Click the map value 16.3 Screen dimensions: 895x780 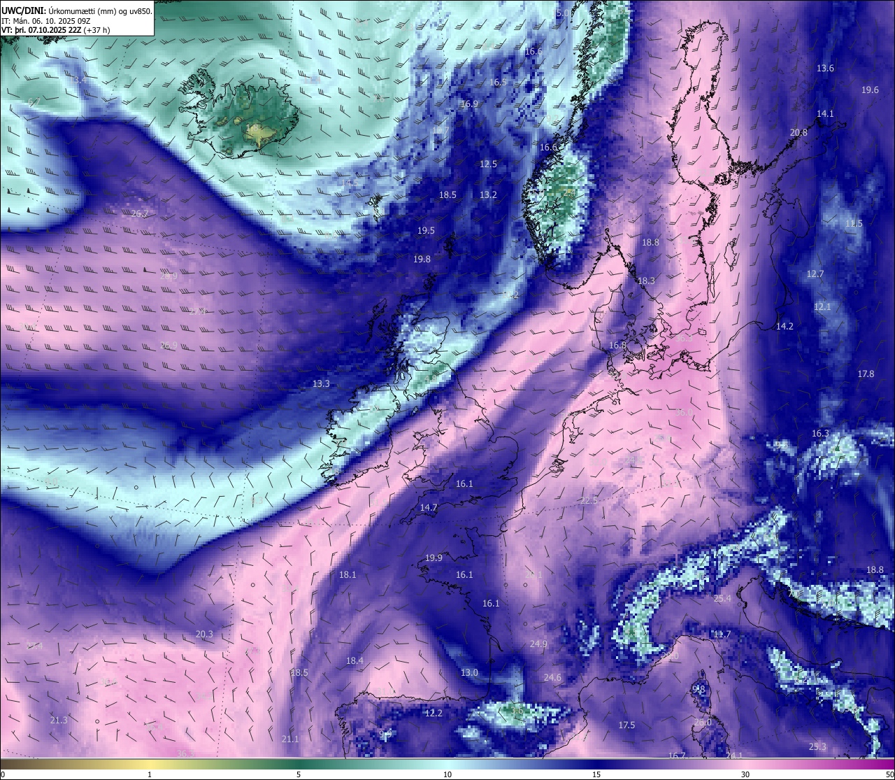pyautogui.click(x=820, y=434)
